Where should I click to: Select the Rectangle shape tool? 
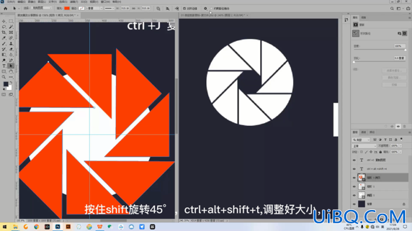(4, 71)
